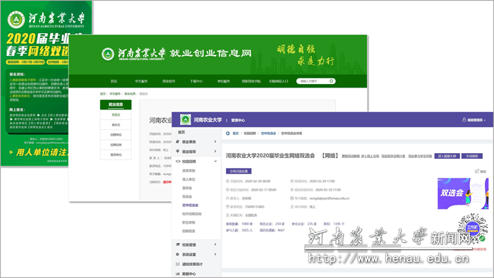The image size is (494, 278).
Task: Expand the 就业指导 chevron in admin sidebar
Action: (x=215, y=152)
